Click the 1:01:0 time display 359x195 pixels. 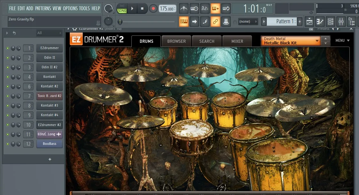pyautogui.click(x=254, y=9)
